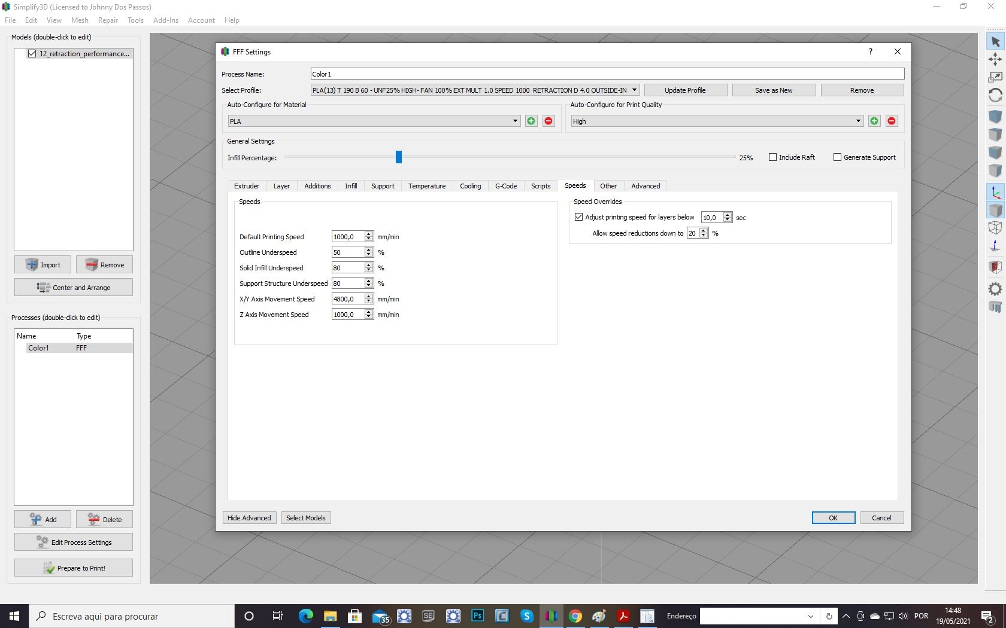Image resolution: width=1006 pixels, height=628 pixels.
Task: Activate the translate/move models tool
Action: [x=995, y=59]
